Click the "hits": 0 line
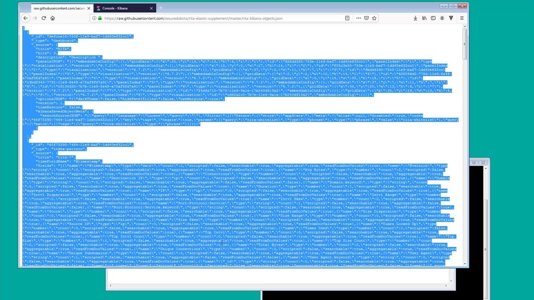The height and width of the screenshot is (300, 534). tap(46, 53)
